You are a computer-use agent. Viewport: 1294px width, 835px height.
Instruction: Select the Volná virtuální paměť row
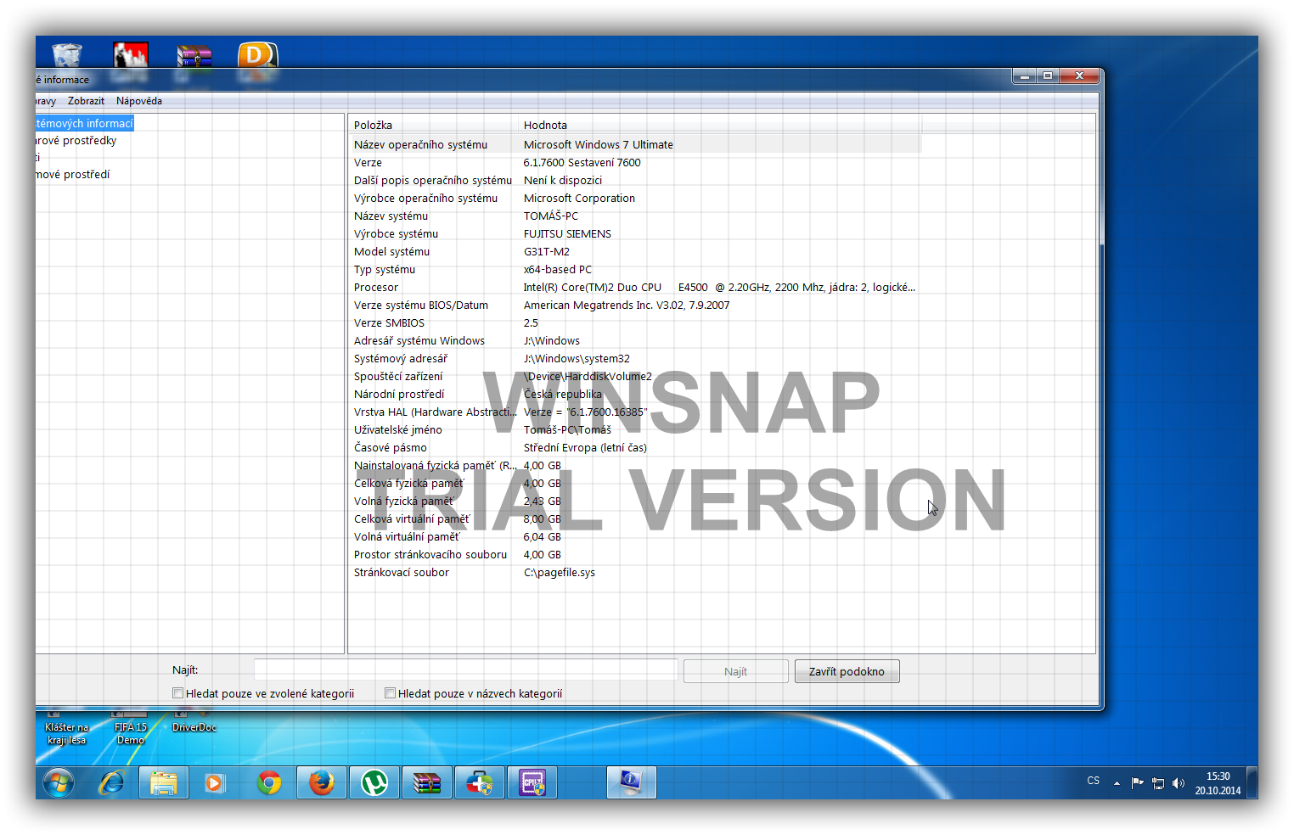coord(635,537)
